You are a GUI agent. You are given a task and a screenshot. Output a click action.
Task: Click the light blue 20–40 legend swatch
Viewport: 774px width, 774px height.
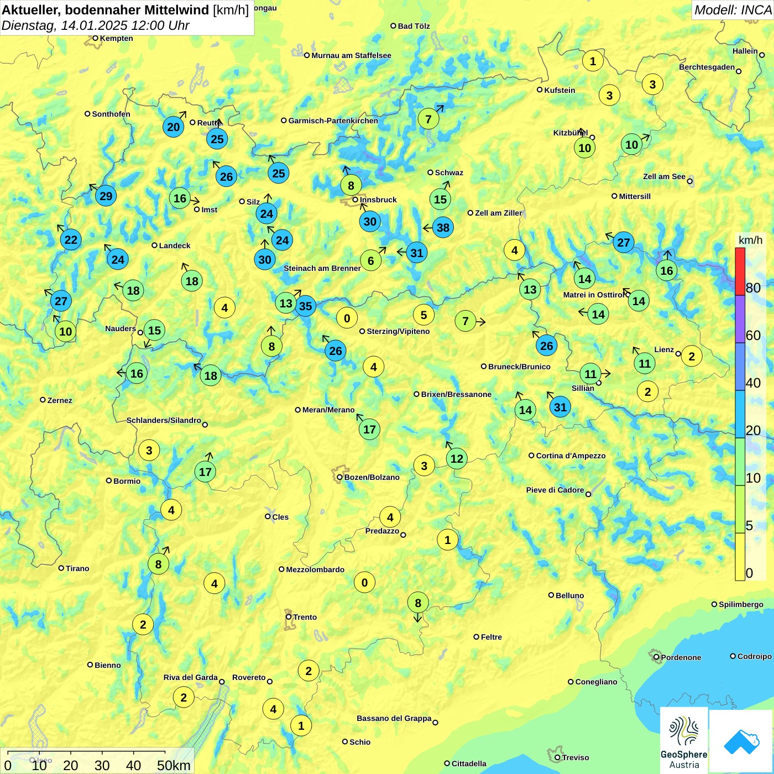[740, 414]
